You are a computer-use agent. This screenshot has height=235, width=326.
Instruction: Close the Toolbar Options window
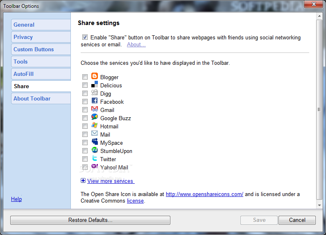(314, 4)
